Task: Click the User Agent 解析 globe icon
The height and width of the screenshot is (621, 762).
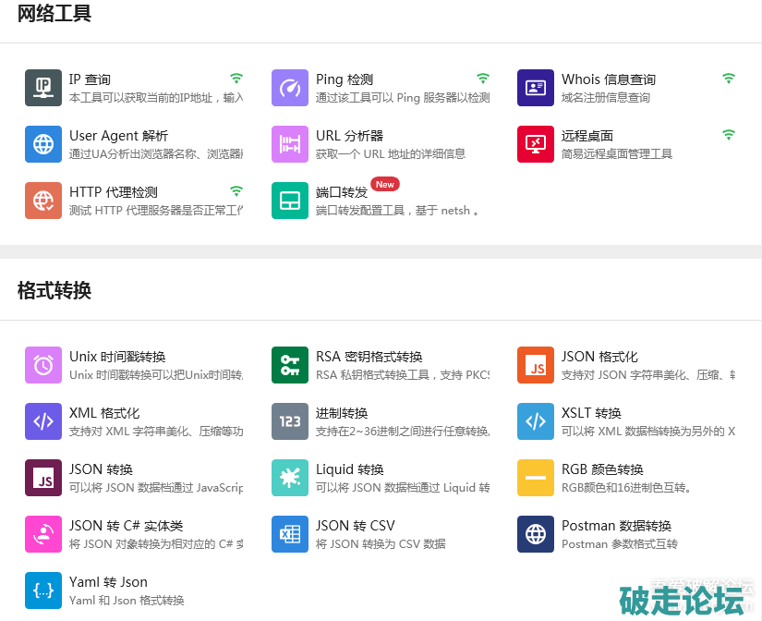Action: (x=43, y=144)
